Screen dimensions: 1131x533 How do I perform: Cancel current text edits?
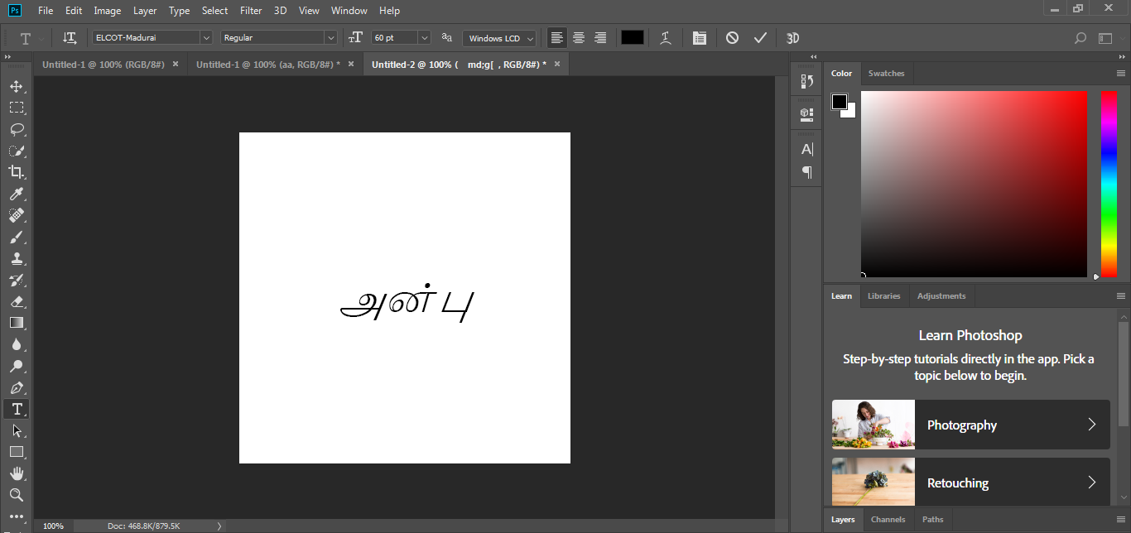point(732,38)
